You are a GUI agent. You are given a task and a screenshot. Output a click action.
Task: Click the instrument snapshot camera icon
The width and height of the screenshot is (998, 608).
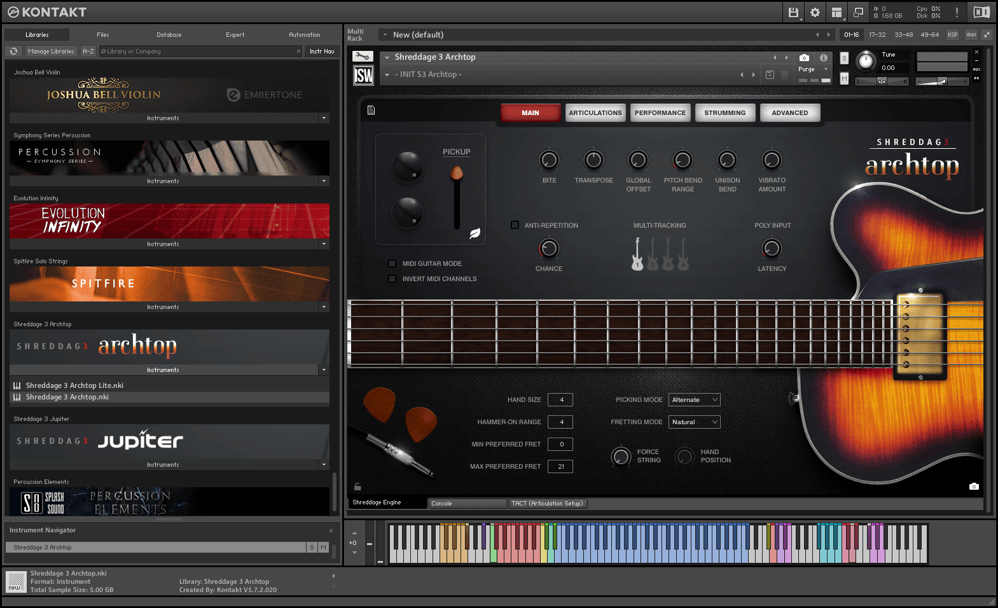pos(804,57)
